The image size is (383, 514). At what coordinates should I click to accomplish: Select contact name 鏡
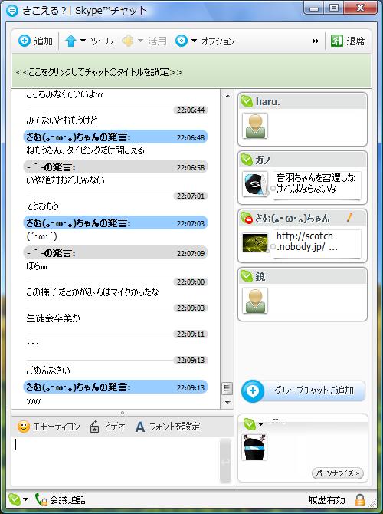click(260, 277)
